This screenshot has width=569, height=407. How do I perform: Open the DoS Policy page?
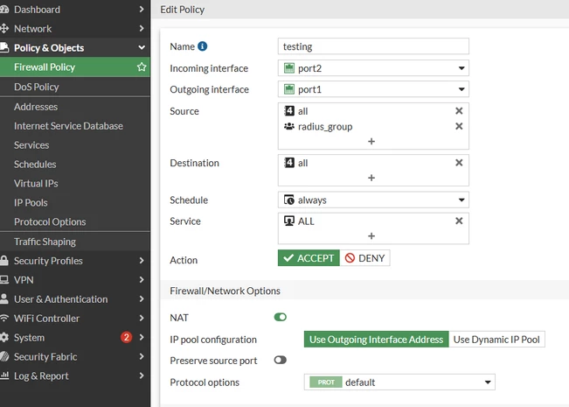[x=75, y=87]
